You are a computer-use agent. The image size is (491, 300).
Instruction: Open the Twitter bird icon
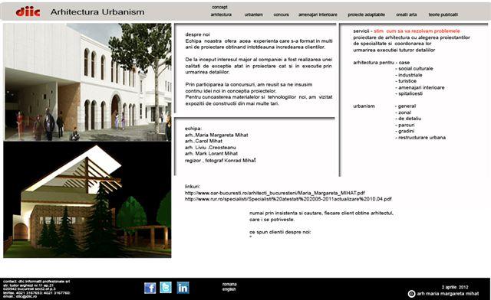point(166,288)
